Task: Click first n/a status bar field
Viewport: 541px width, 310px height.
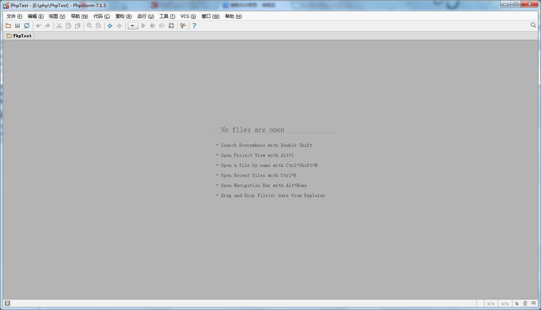Action: click(491, 303)
